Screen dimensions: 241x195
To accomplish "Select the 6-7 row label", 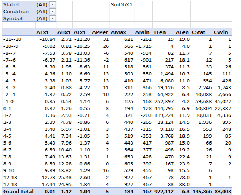I will click(7, 150).
